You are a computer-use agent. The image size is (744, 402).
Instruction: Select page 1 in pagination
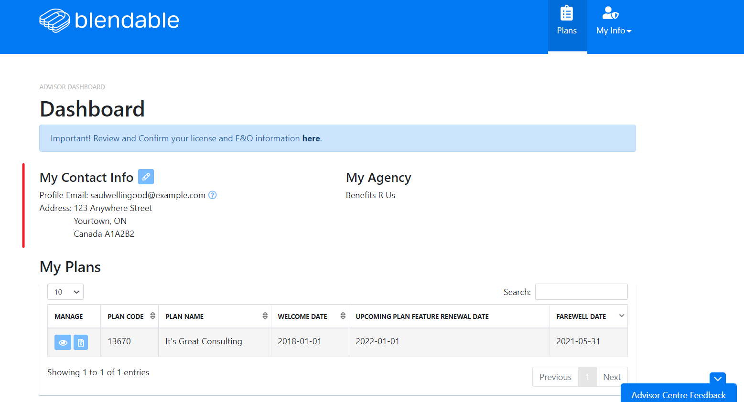587,377
